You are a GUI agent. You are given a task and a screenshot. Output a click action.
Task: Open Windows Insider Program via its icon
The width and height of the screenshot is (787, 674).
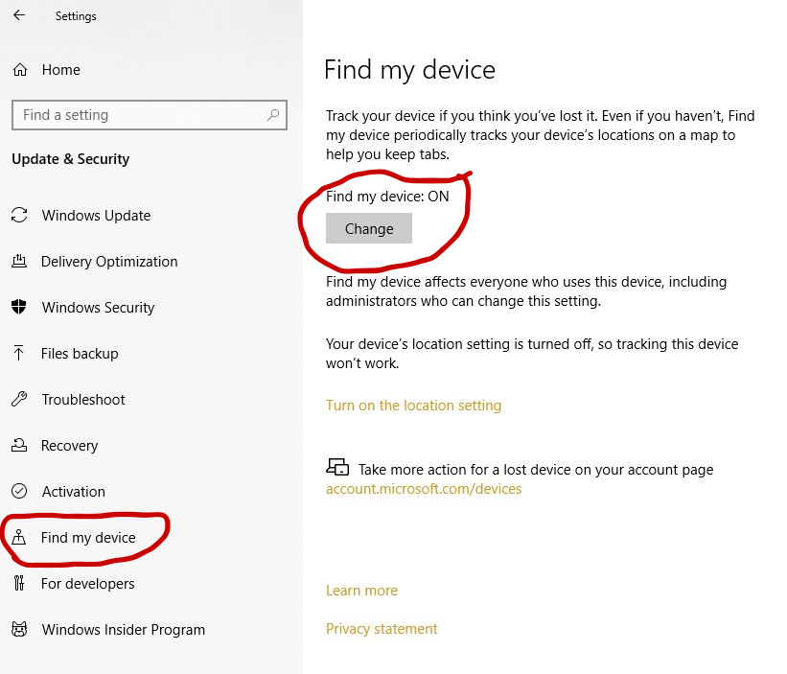pyautogui.click(x=19, y=630)
